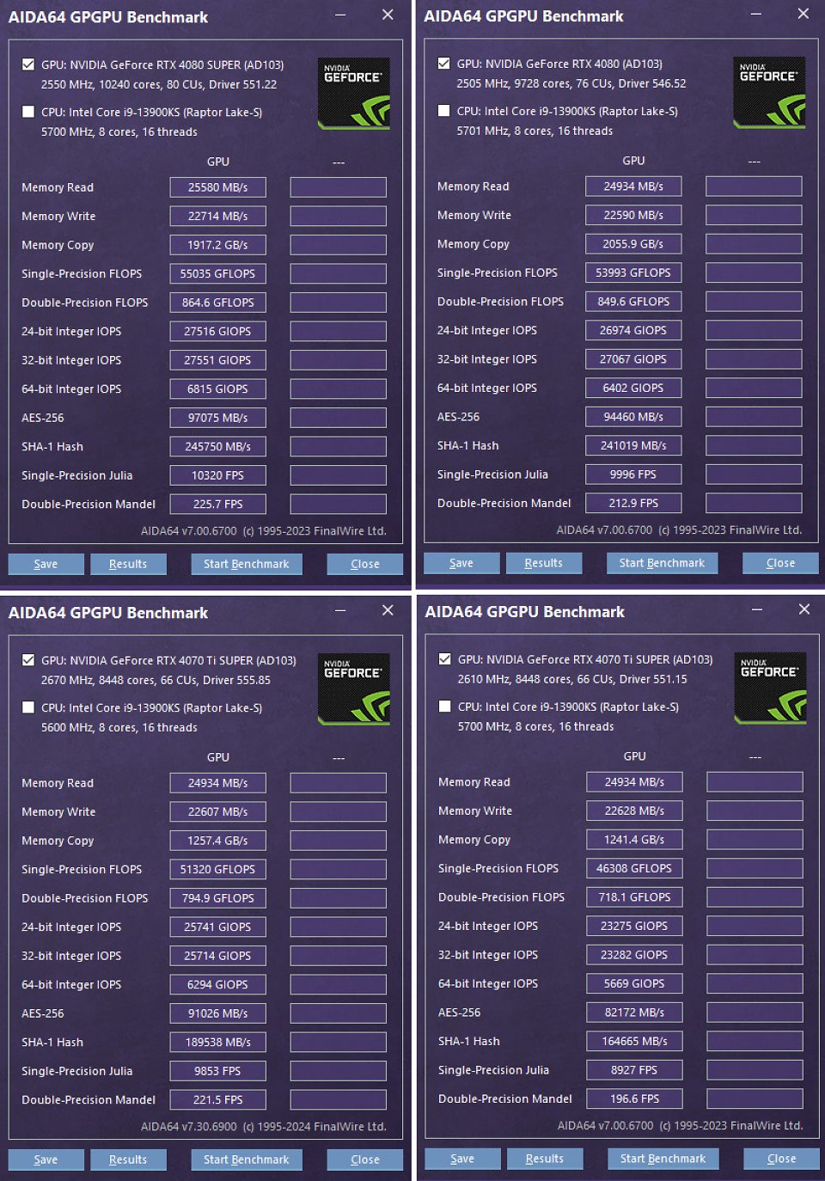Select the 6402 GIOPS 64-bit integer value

(633, 388)
